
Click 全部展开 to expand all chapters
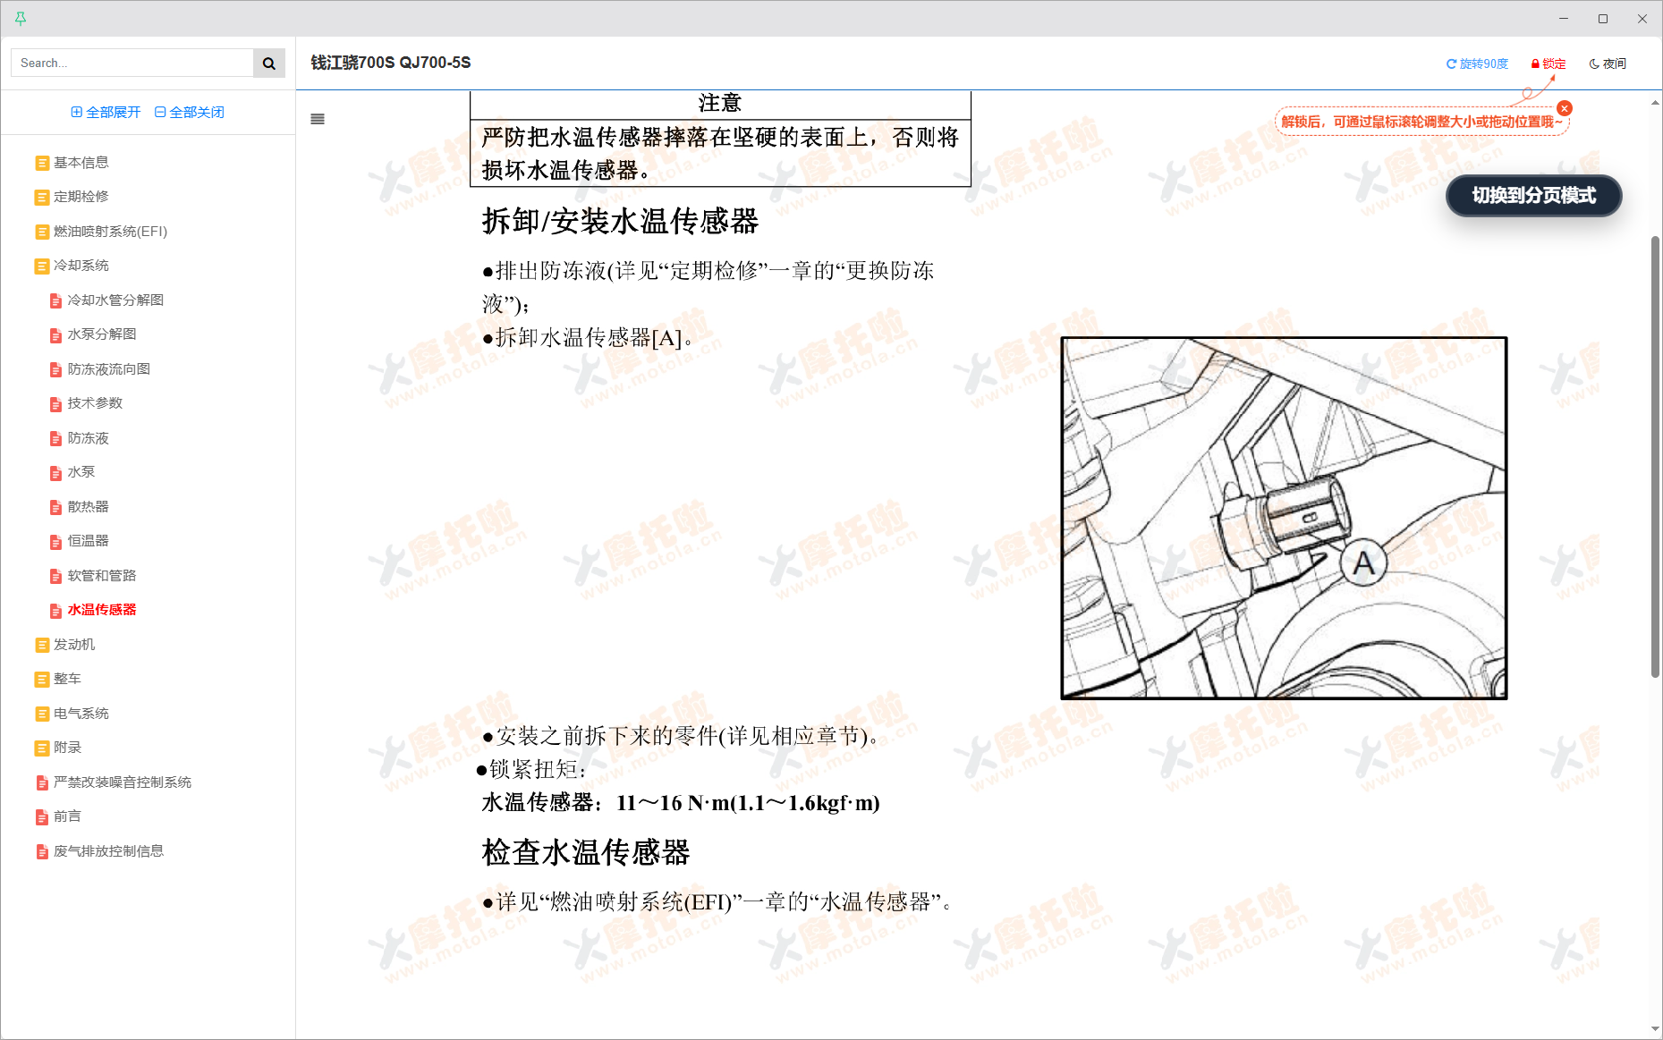tap(105, 111)
